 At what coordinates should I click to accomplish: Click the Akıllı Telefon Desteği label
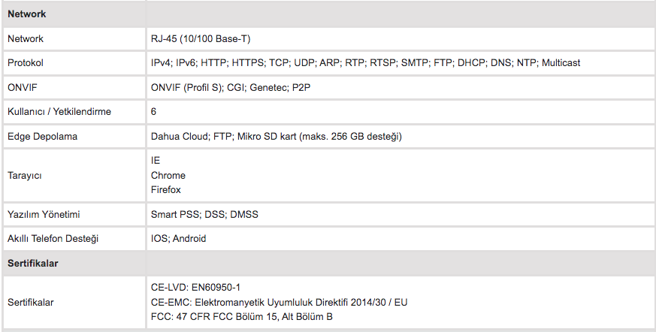53,238
